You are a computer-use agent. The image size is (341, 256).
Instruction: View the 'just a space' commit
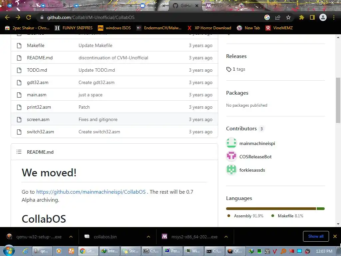click(91, 95)
